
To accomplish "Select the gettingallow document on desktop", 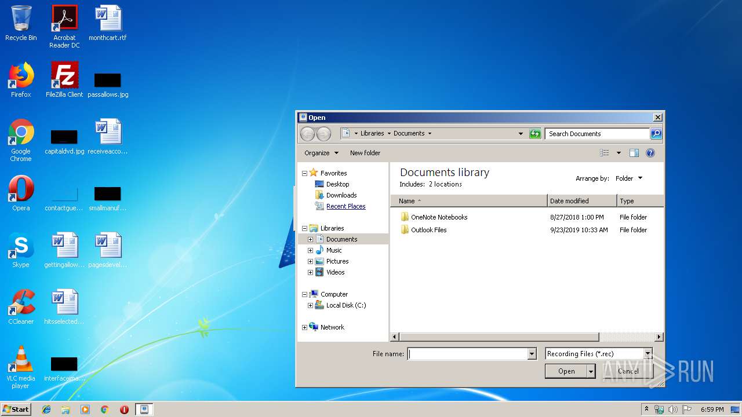I will tap(64, 250).
